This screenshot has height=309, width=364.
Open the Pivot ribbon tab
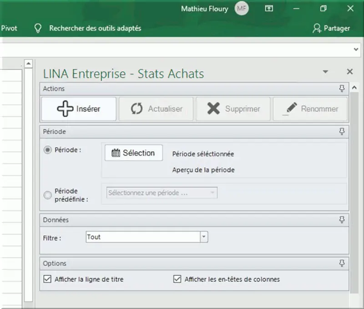(9, 28)
